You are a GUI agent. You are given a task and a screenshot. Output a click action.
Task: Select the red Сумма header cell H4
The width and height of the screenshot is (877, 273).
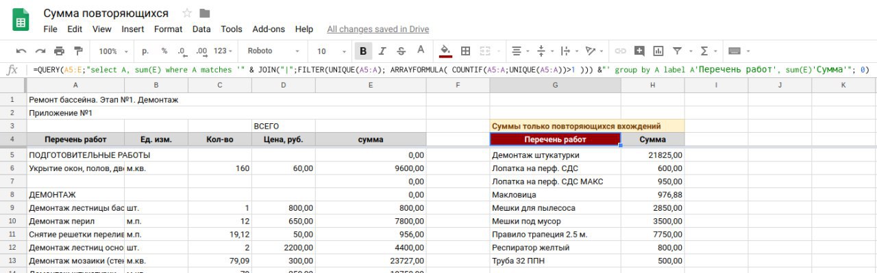pyautogui.click(x=652, y=139)
